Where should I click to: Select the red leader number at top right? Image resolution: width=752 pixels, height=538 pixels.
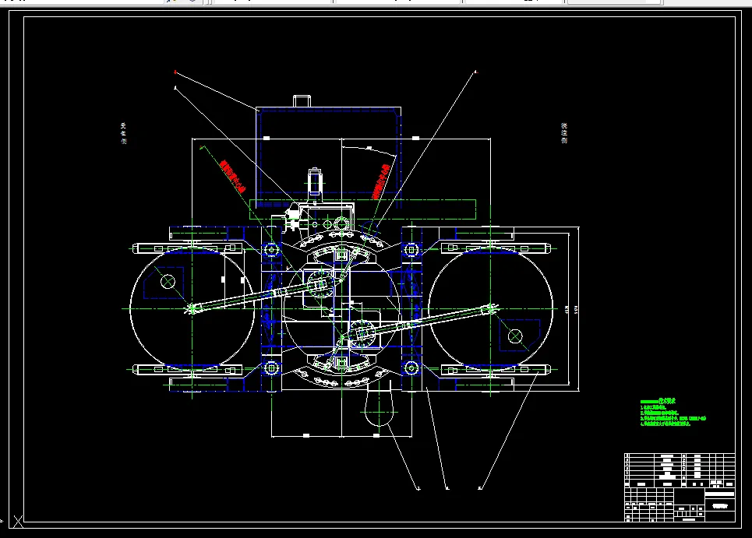click(x=476, y=72)
